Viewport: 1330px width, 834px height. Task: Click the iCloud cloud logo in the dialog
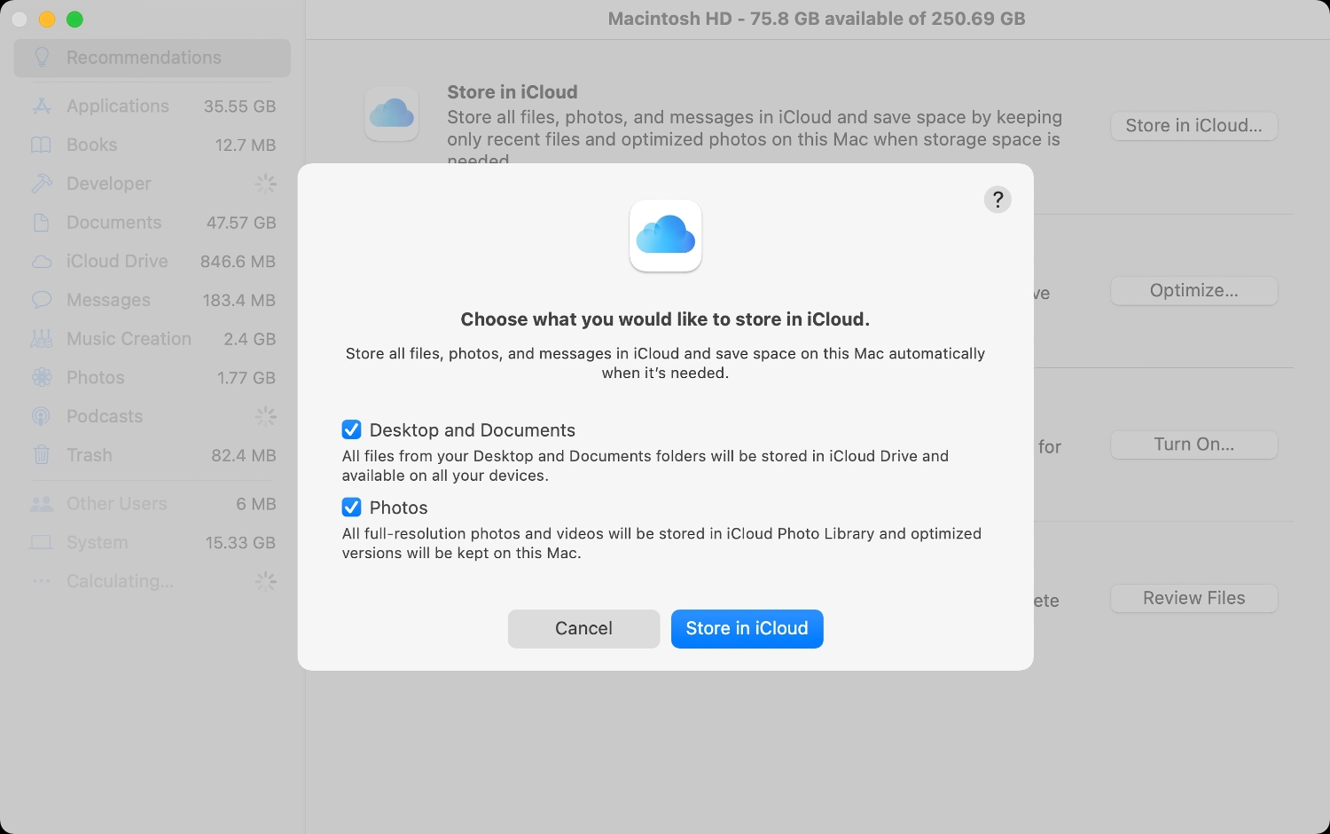[665, 235]
